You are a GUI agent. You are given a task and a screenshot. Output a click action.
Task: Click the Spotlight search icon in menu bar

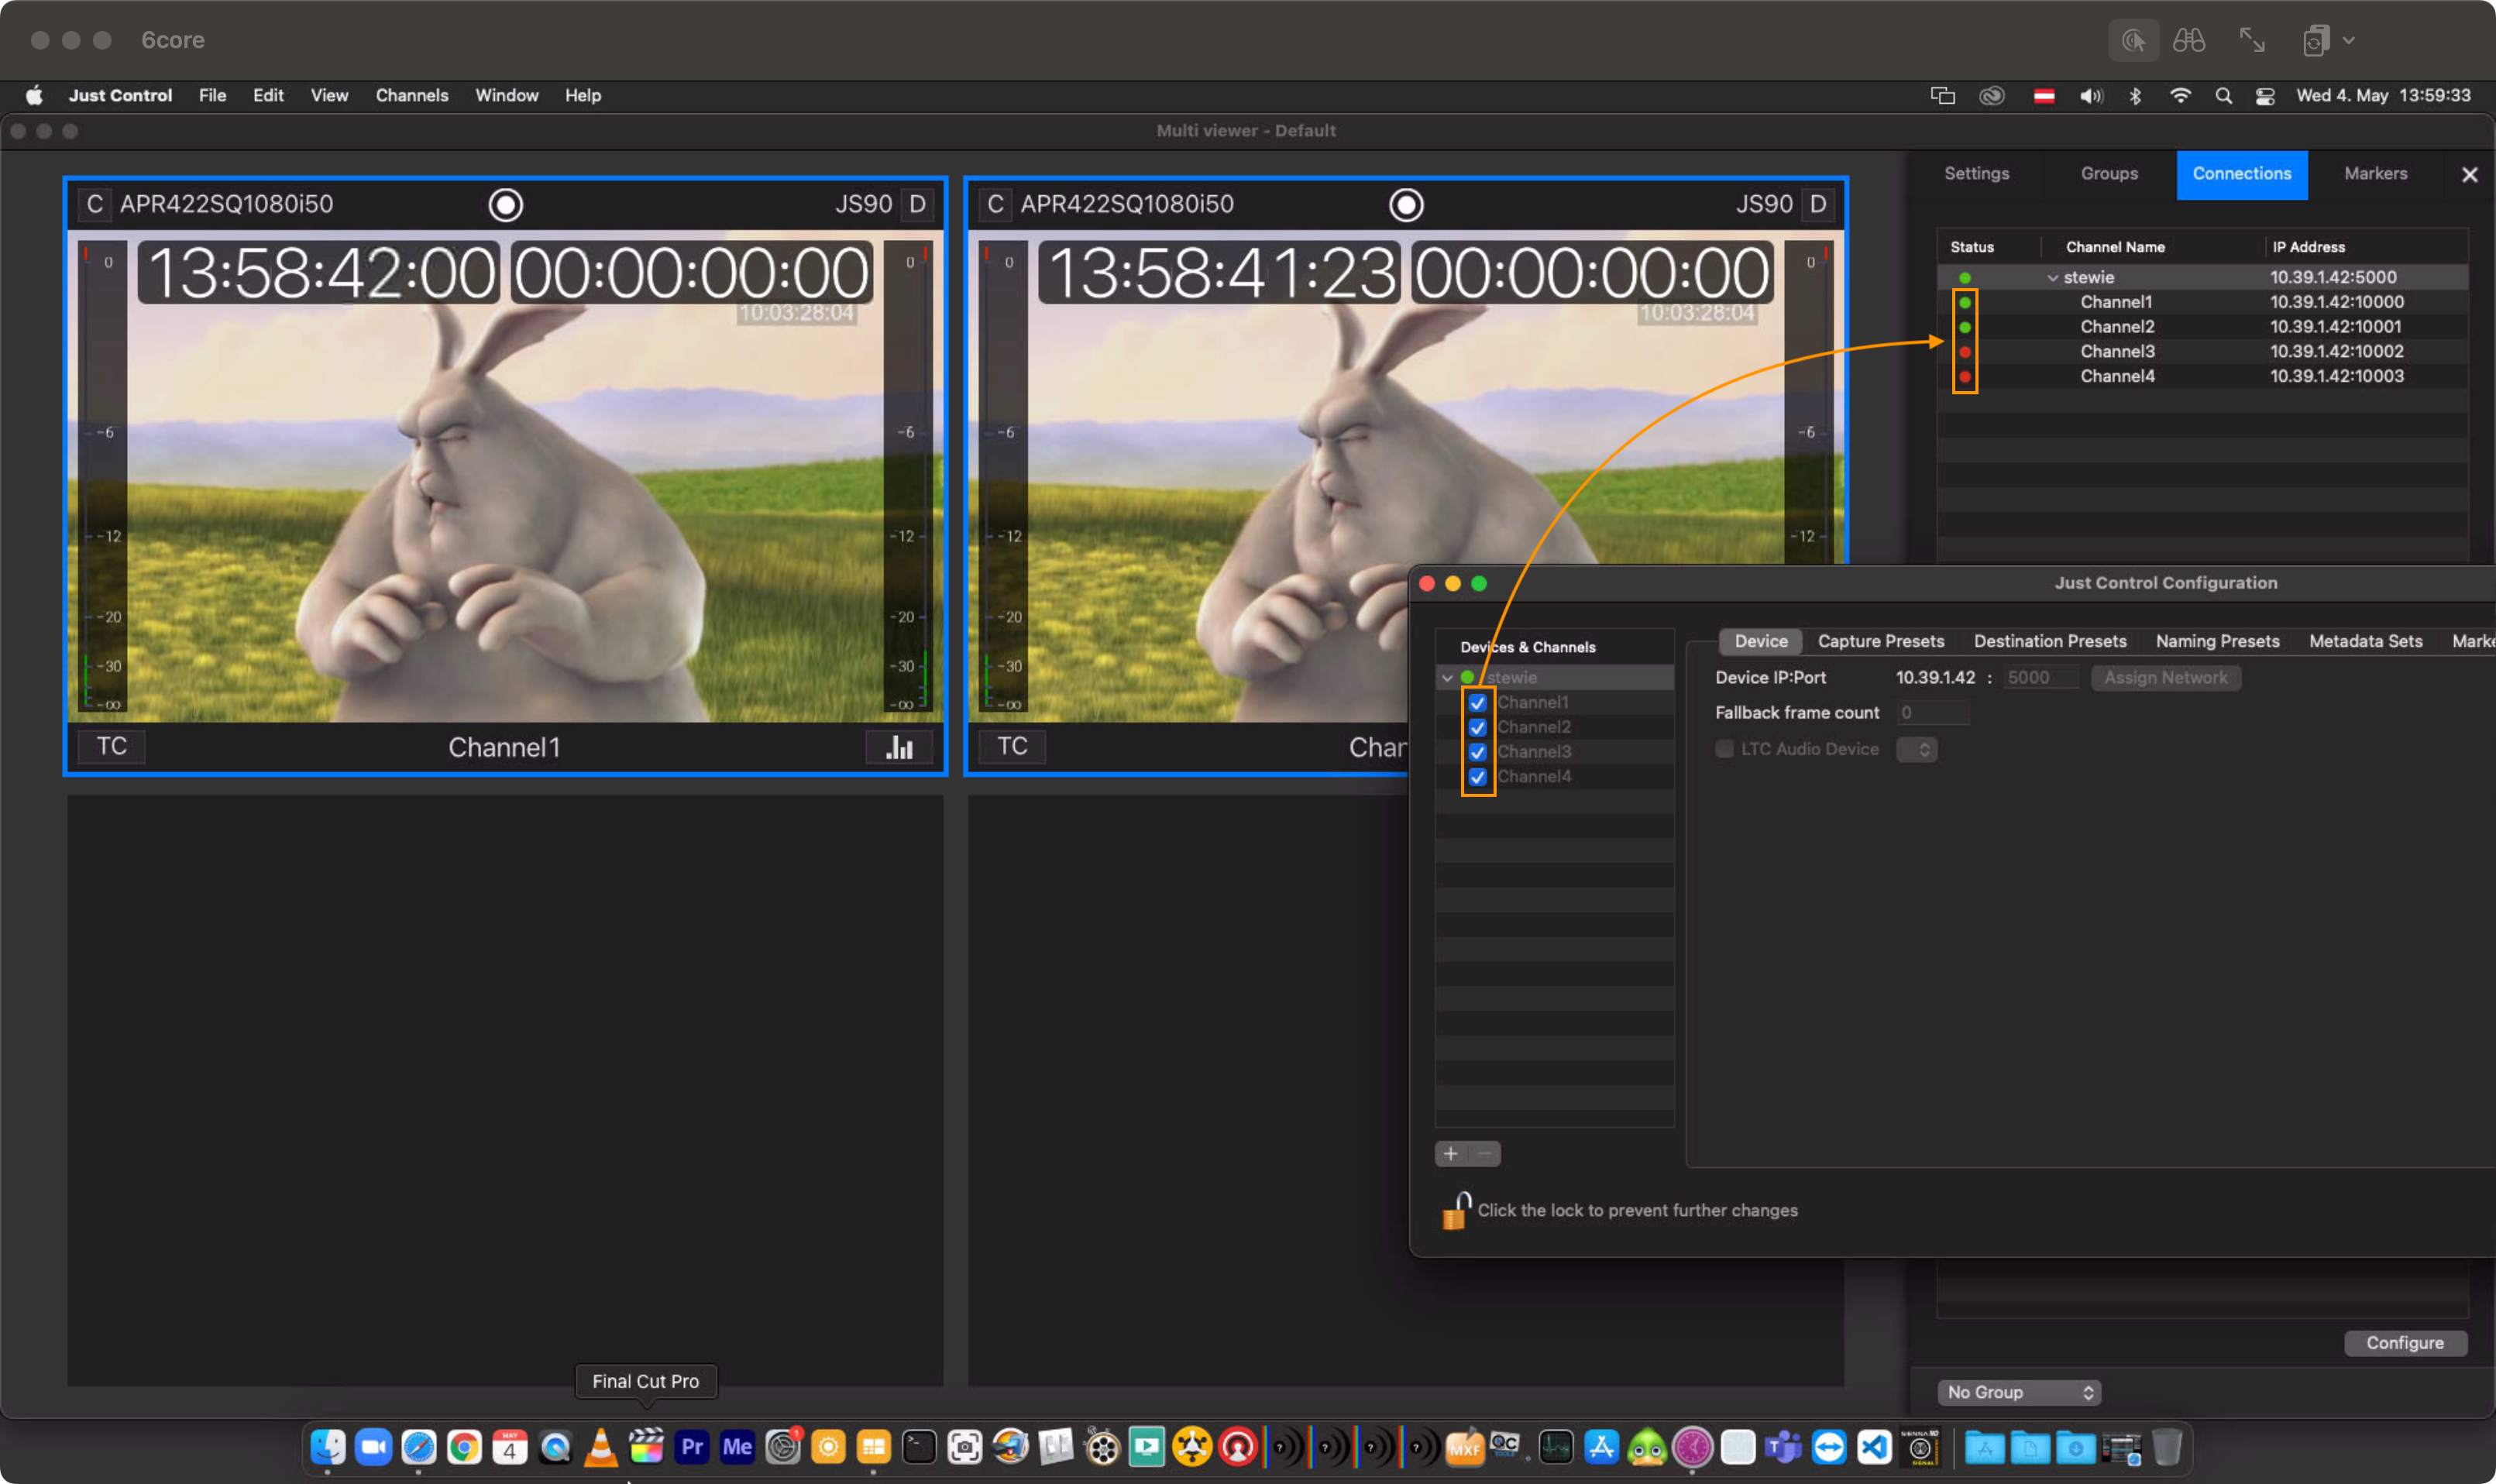2223,96
